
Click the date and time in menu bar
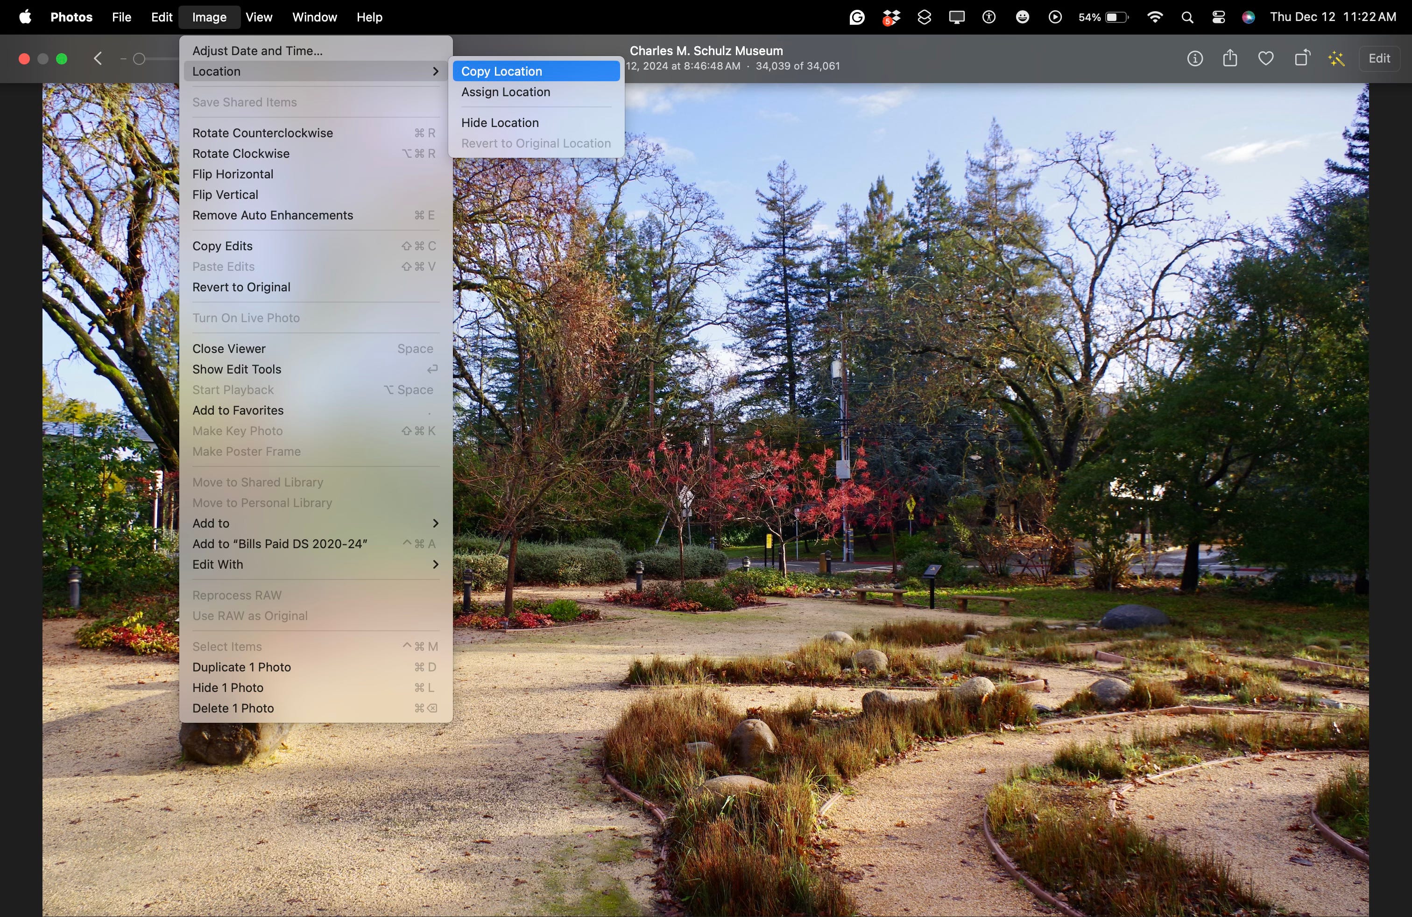pos(1333,17)
